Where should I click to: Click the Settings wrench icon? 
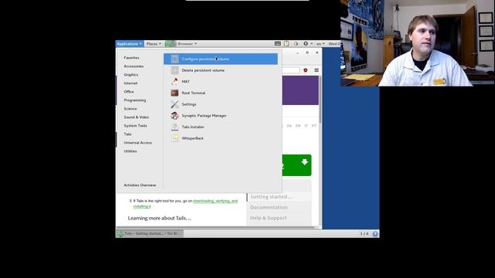[x=175, y=104]
